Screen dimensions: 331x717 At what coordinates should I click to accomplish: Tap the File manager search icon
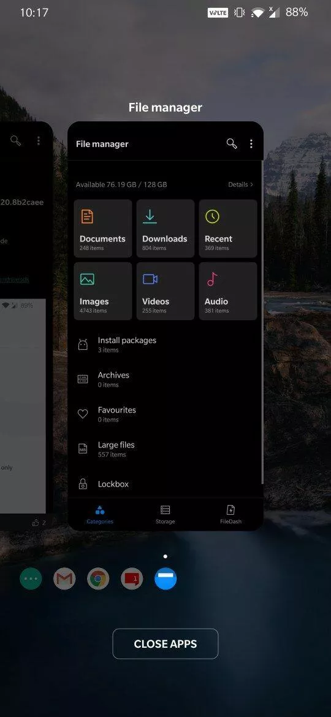(232, 143)
